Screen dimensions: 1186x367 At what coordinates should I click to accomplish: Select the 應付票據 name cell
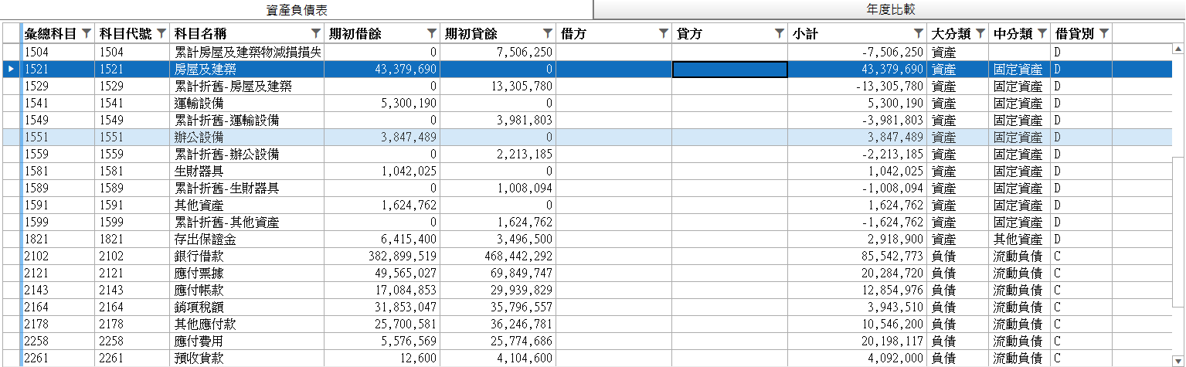click(x=248, y=274)
